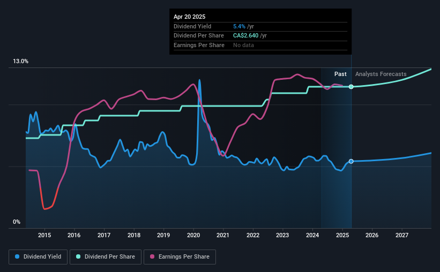This screenshot has width=440, height=272.
Task: Click the 5.4% dividend yield tooltip value
Action: tap(239, 26)
